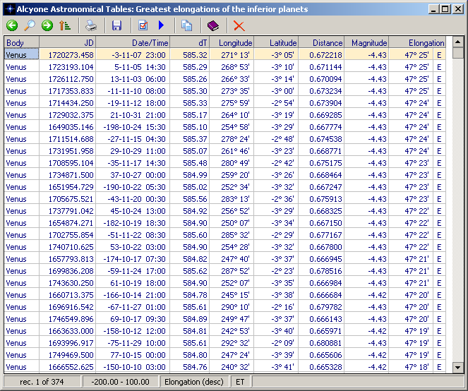Copy table data with copy icon
This screenshot has height=391, width=468.
(x=186, y=26)
